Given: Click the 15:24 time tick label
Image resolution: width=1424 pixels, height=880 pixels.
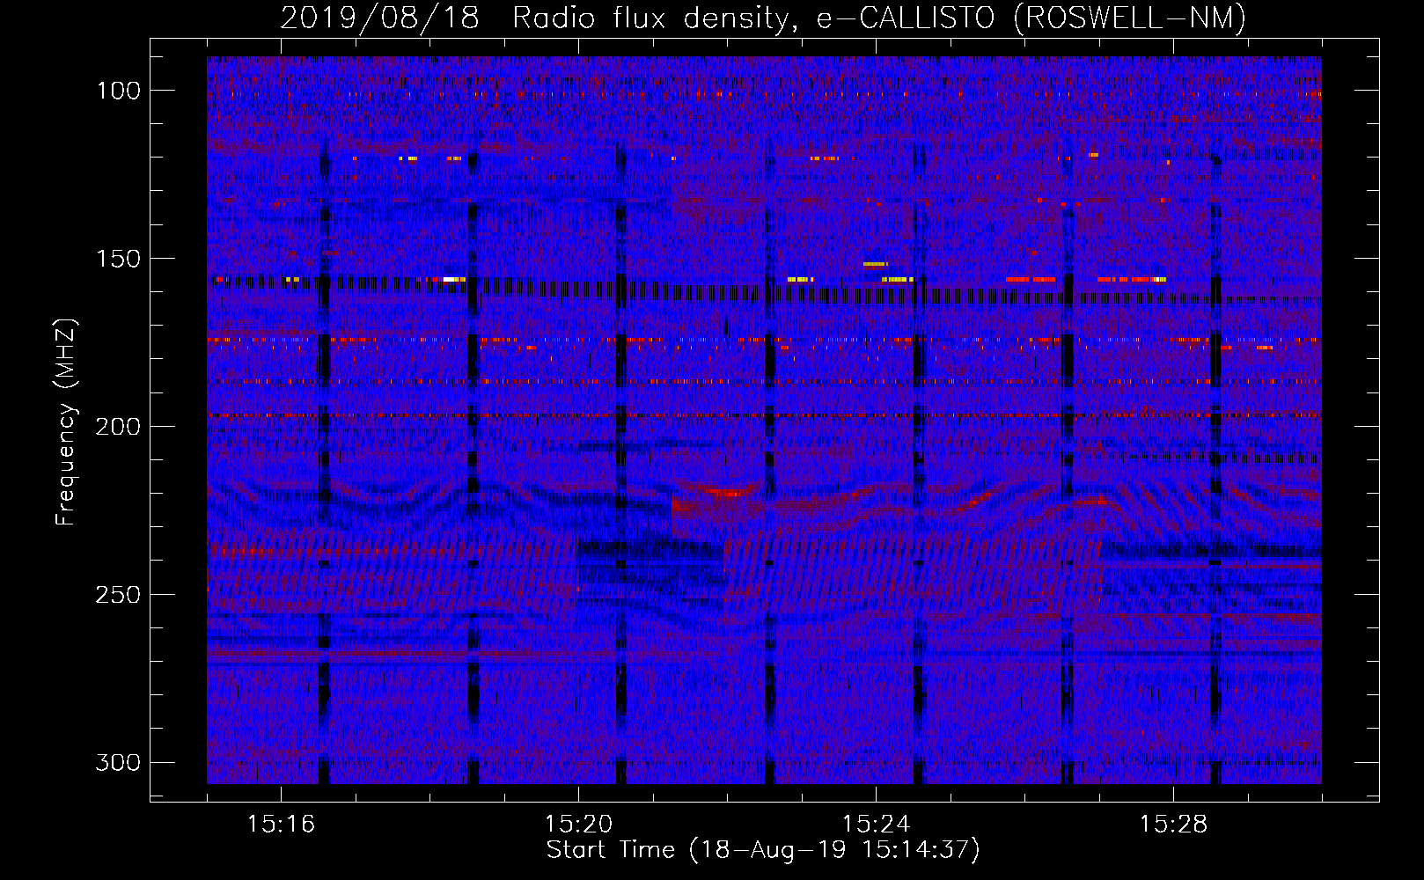Looking at the screenshot, I should 876,824.
